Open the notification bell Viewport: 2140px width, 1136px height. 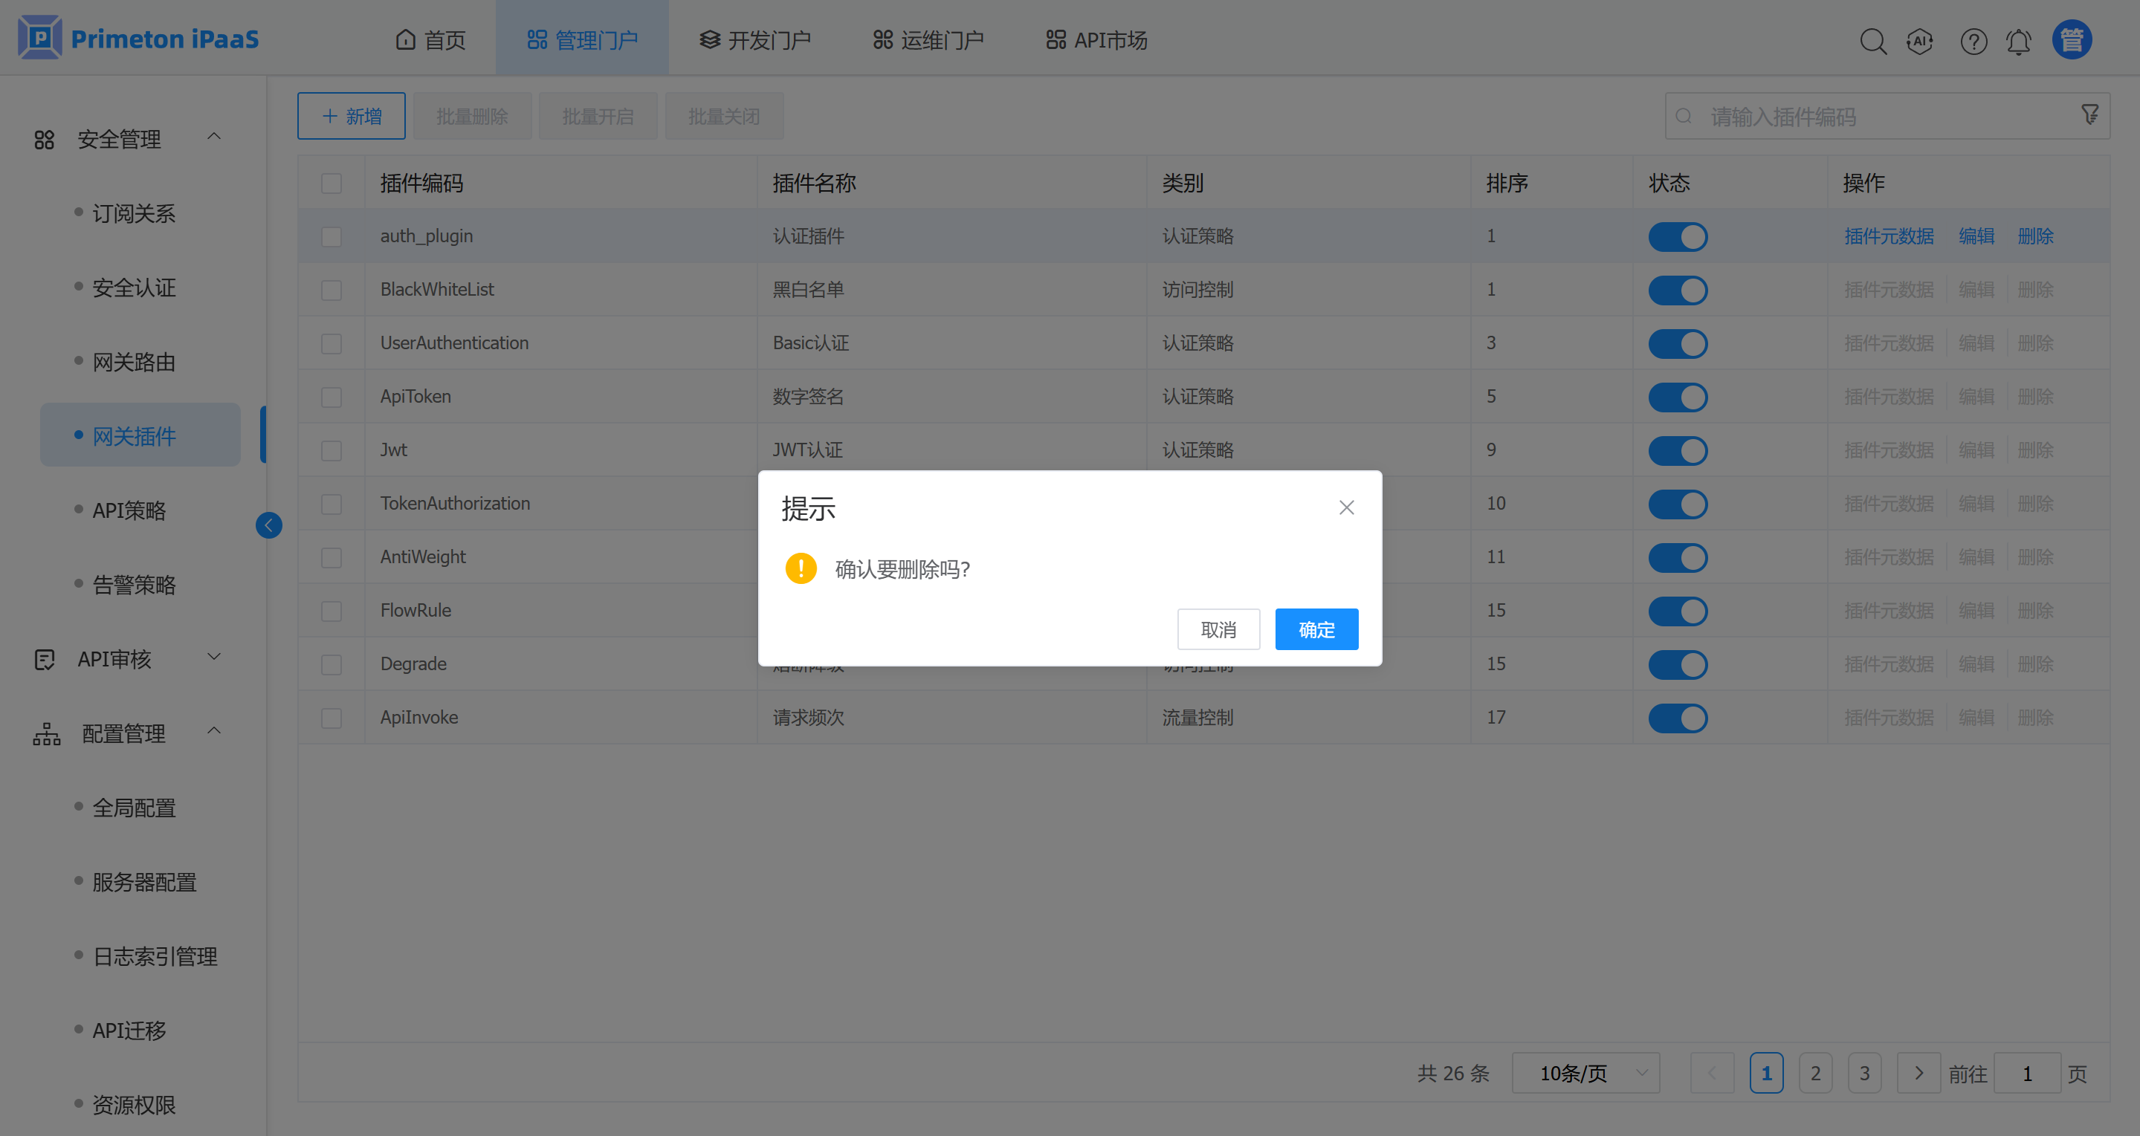coord(2019,41)
